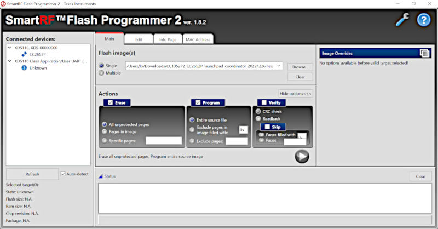The image size is (438, 229).
Task: Collapse the XDS110 XDS-00000000 tree node
Action: 10,48
